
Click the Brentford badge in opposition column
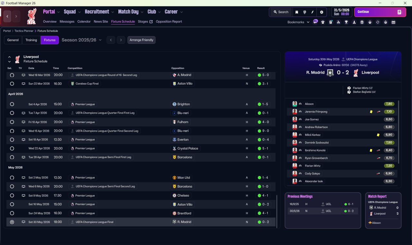(174, 213)
